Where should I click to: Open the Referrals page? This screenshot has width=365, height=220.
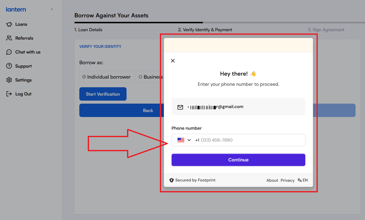[24, 38]
